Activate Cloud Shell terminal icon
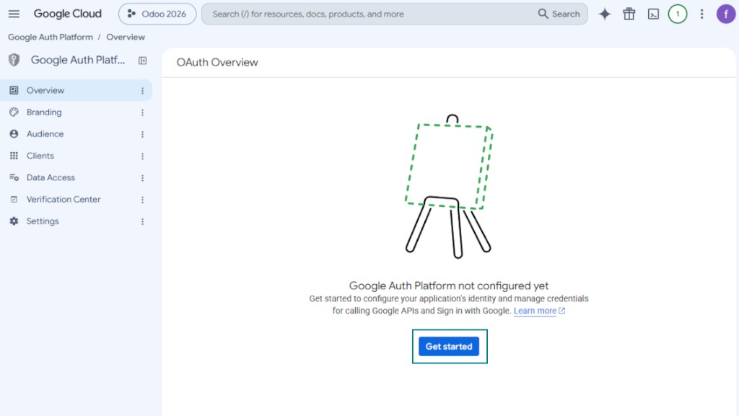The width and height of the screenshot is (739, 416). pos(653,14)
